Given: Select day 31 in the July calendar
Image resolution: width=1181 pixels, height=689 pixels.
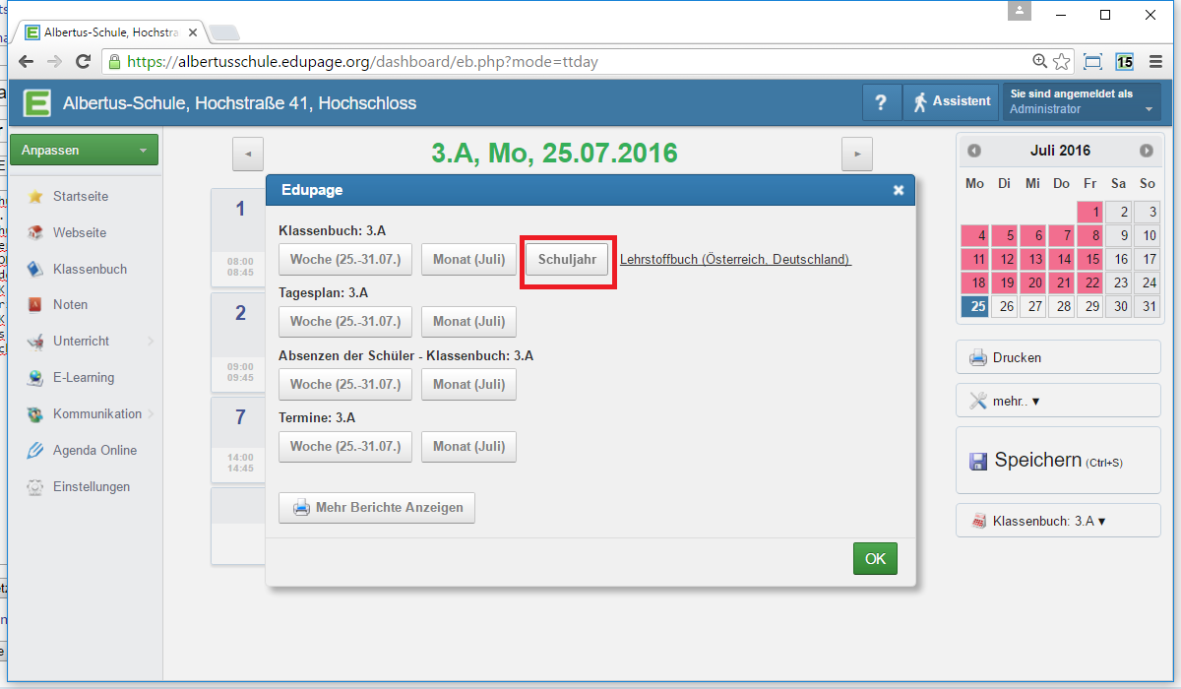Looking at the screenshot, I should coord(1147,306).
